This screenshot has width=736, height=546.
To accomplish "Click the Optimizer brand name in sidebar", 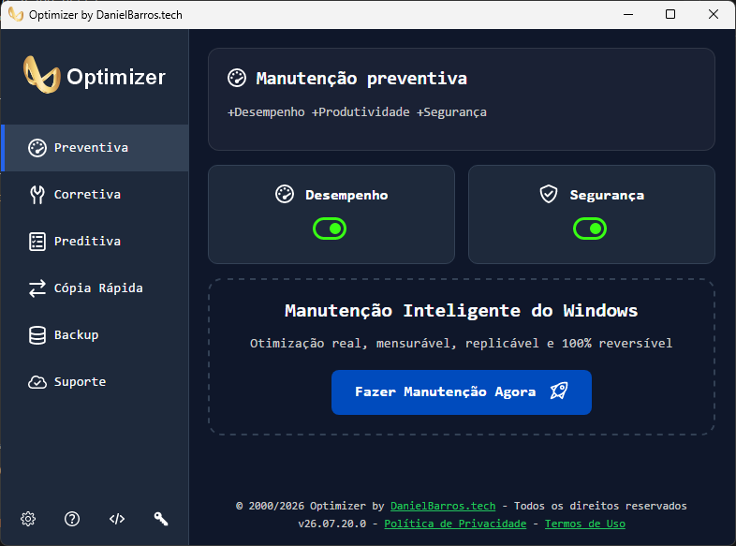I will (x=116, y=77).
